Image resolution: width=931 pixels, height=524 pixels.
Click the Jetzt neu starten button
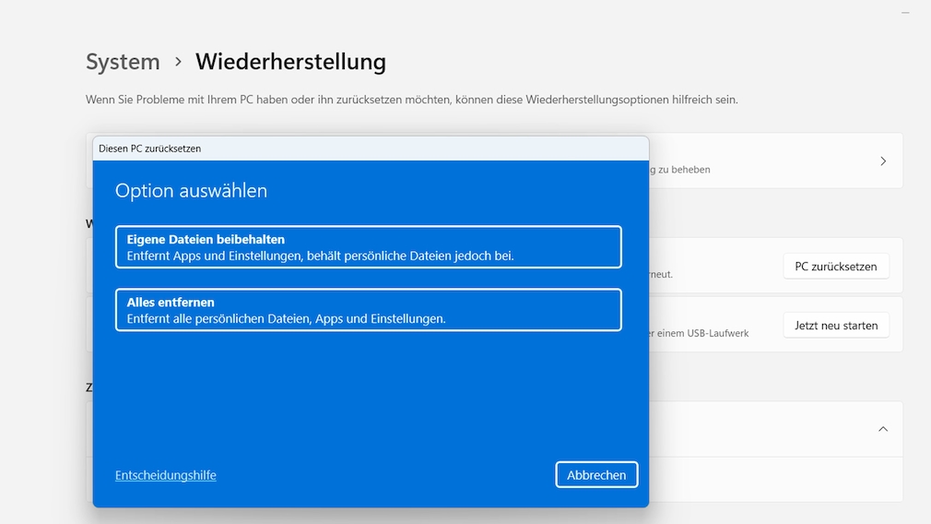pos(836,326)
